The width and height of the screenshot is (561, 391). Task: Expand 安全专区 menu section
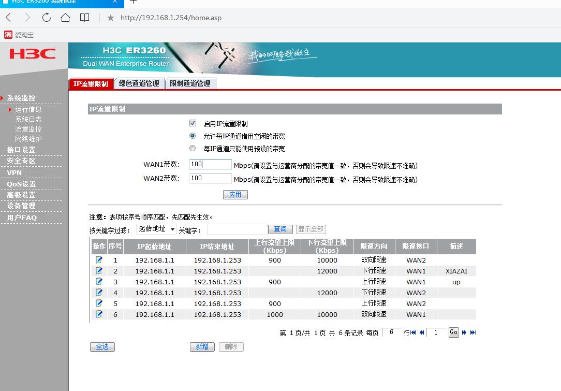click(21, 161)
